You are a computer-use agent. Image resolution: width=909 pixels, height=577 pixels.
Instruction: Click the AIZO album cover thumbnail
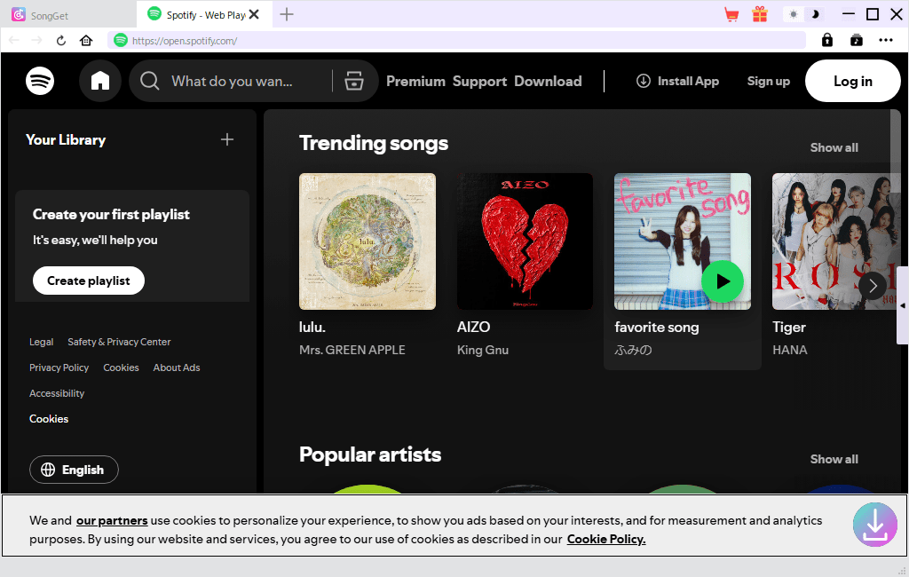[x=525, y=241]
